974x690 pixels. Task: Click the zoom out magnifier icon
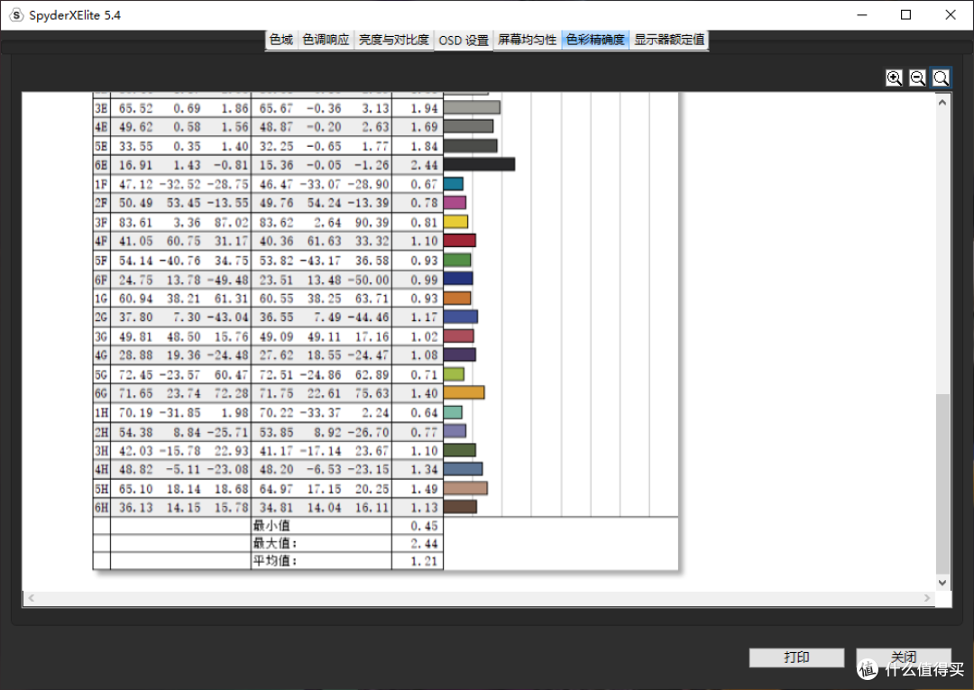coord(917,78)
